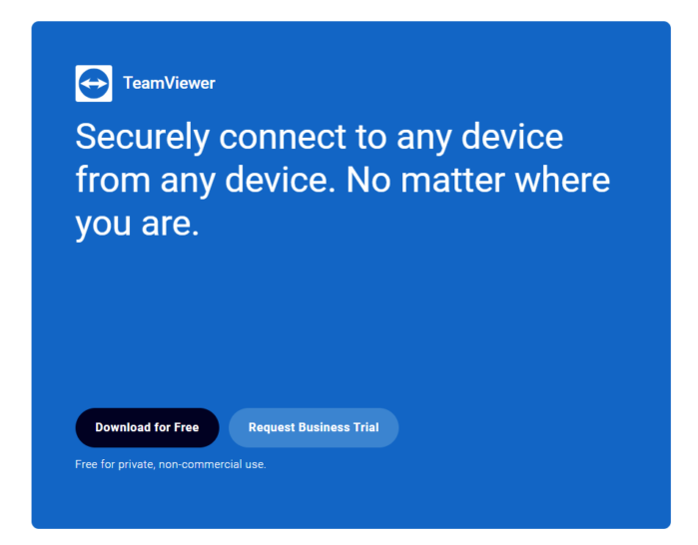The image size is (698, 545).
Task: Open the Request Business Trial button
Action: click(x=314, y=427)
